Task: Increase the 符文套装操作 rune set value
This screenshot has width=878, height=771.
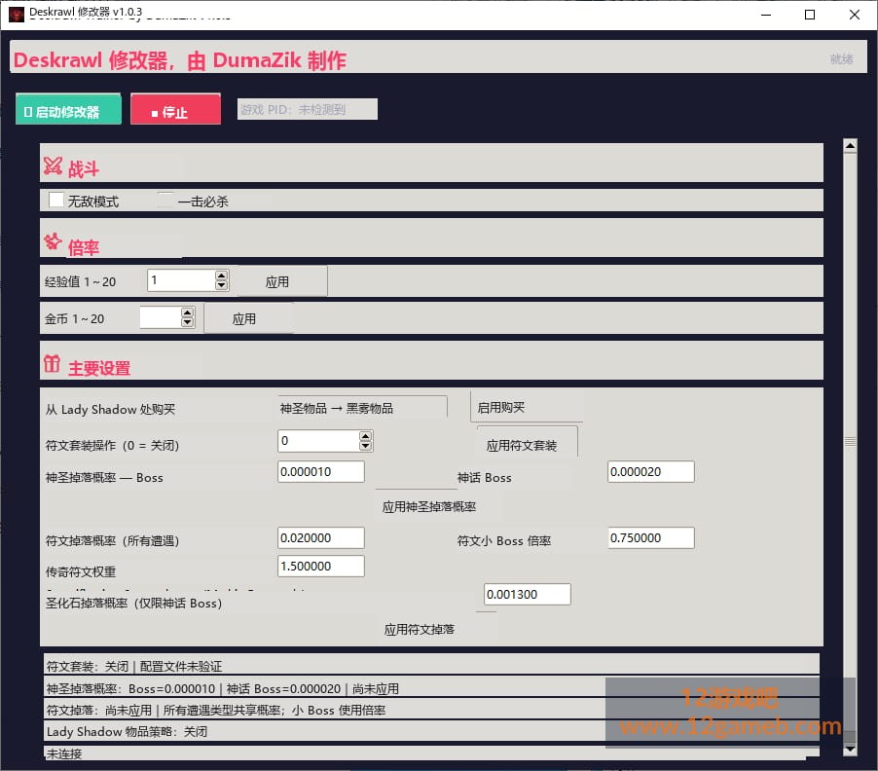Action: 366,436
